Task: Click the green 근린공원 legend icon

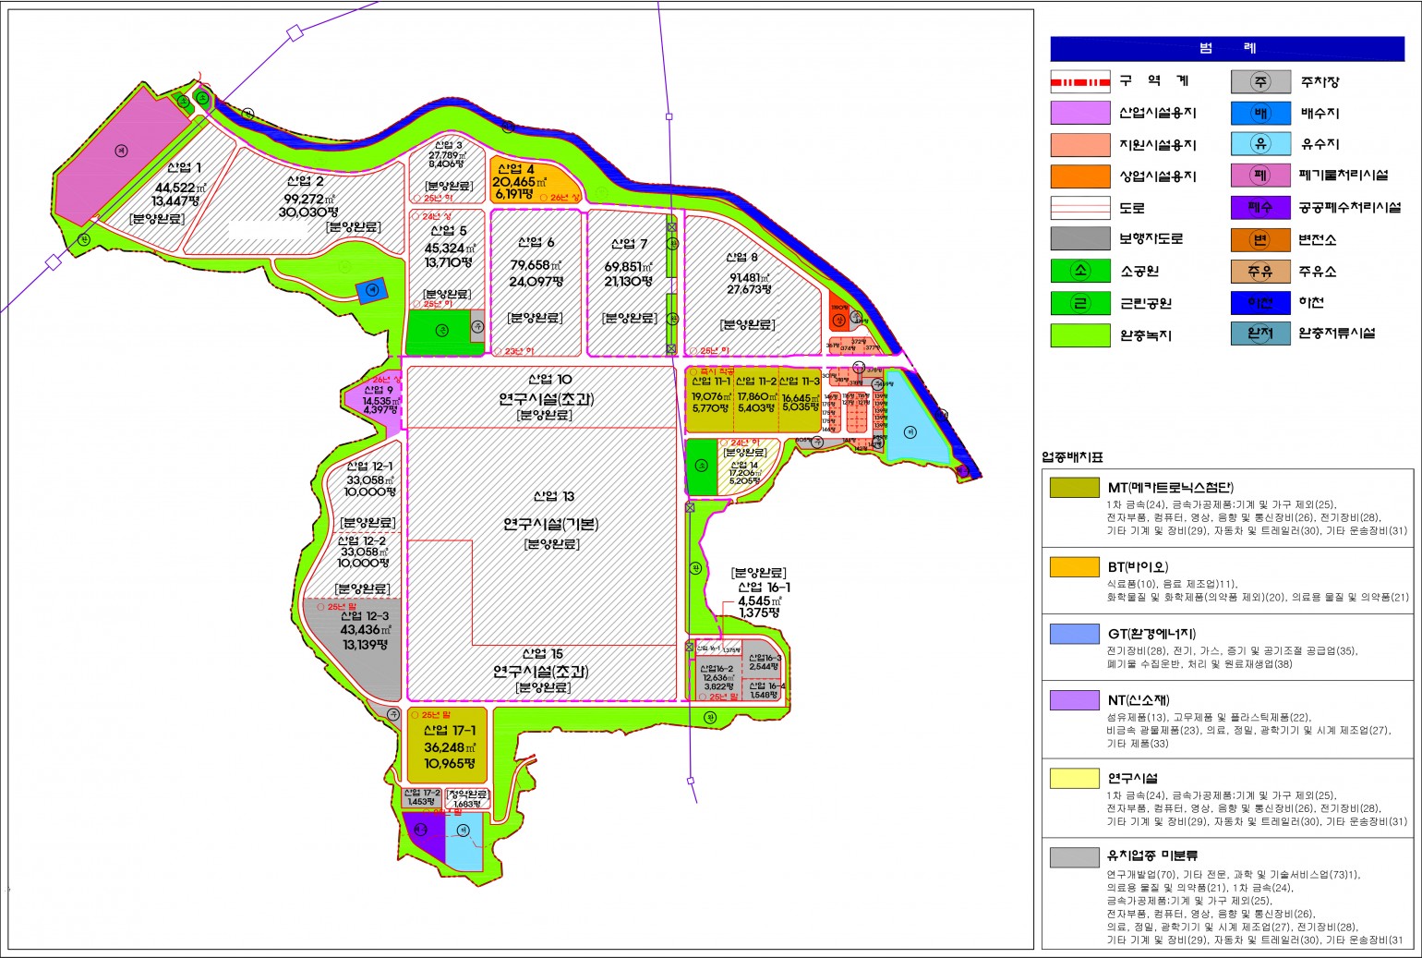Action: [1080, 303]
